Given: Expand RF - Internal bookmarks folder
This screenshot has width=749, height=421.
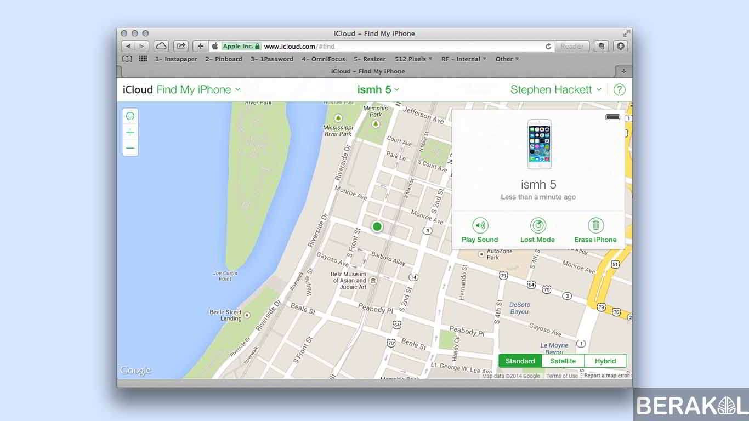Looking at the screenshot, I should point(464,59).
